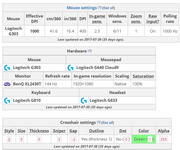Click the crosshair Alpha value 255
This screenshot has height=150, width=180.
click(163, 139)
